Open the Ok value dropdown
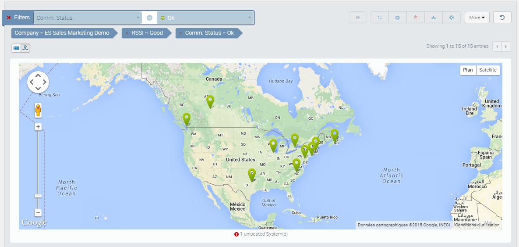519x247 pixels. point(205,18)
